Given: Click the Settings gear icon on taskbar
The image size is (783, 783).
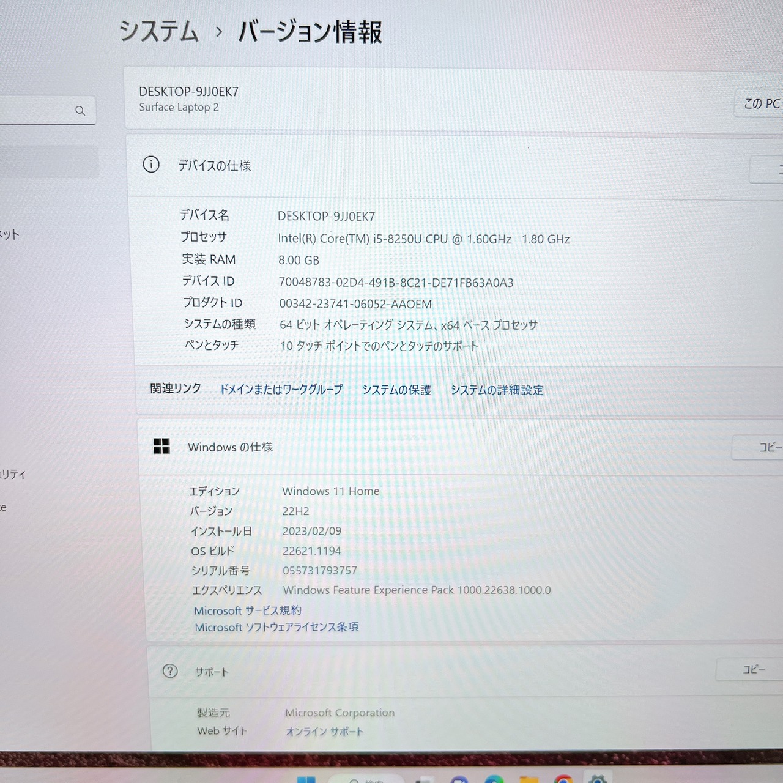Looking at the screenshot, I should click(597, 779).
